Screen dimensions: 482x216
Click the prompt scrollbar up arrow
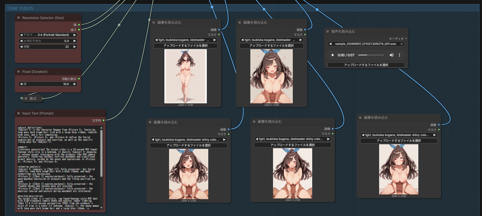point(101,127)
